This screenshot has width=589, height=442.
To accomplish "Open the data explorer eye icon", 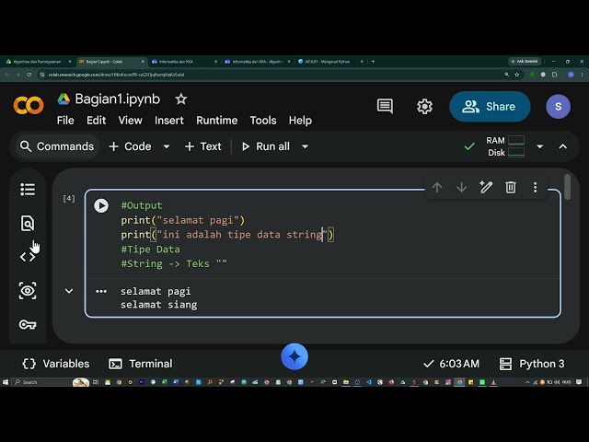I will pos(28,291).
